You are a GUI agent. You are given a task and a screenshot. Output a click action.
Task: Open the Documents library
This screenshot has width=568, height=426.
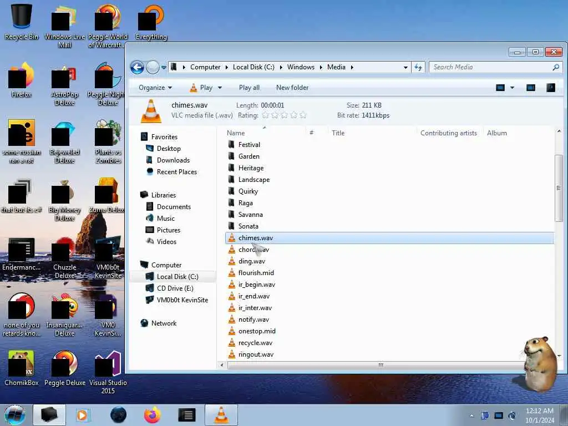pos(174,206)
